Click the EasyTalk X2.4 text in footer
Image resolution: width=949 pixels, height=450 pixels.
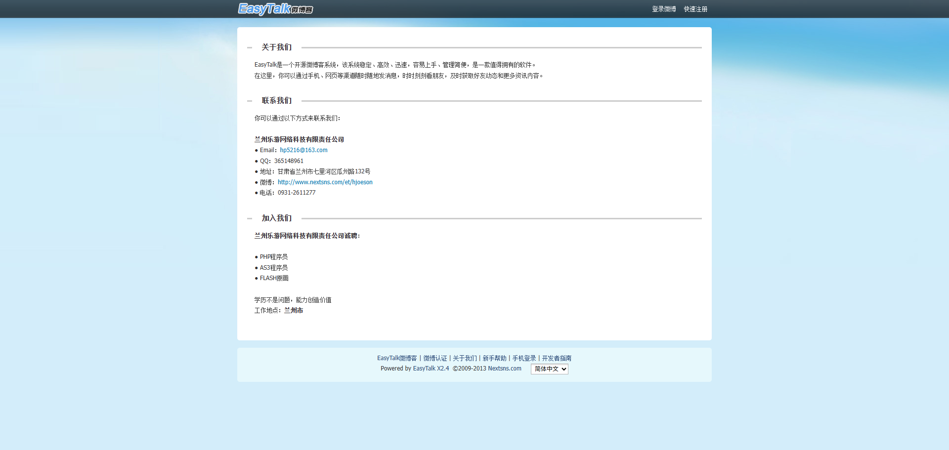click(431, 368)
